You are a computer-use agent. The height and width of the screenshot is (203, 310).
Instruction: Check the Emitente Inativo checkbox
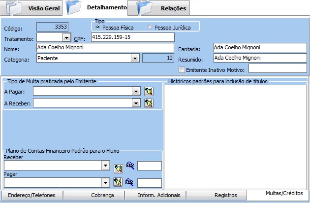182,69
